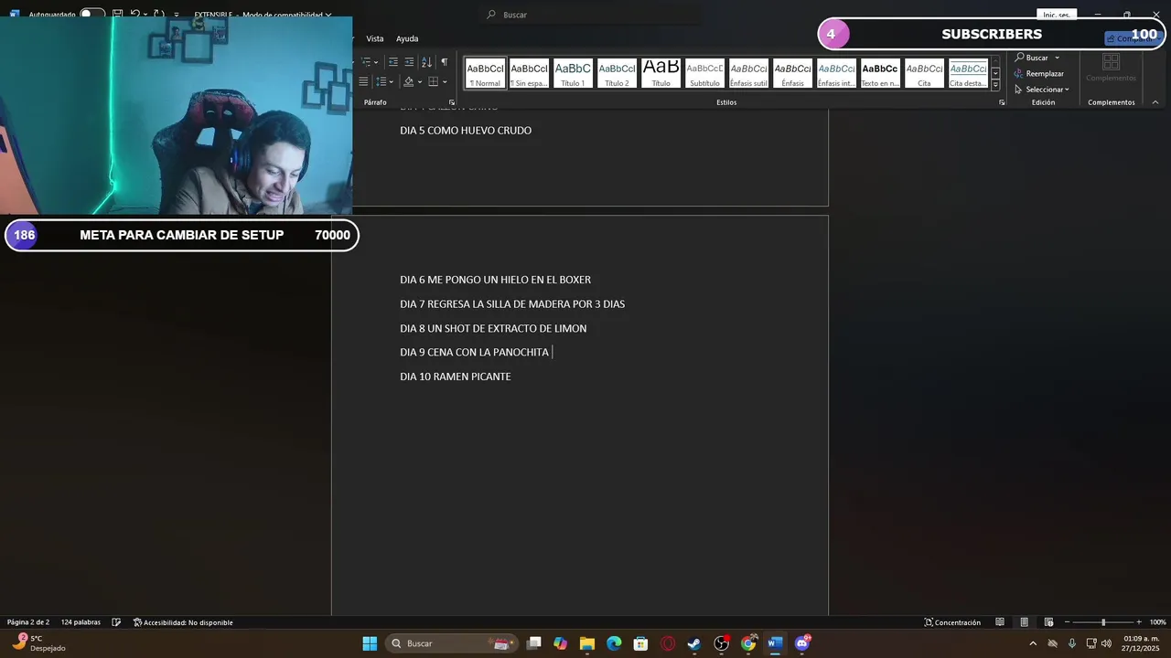Justify the paragraph text

click(363, 82)
